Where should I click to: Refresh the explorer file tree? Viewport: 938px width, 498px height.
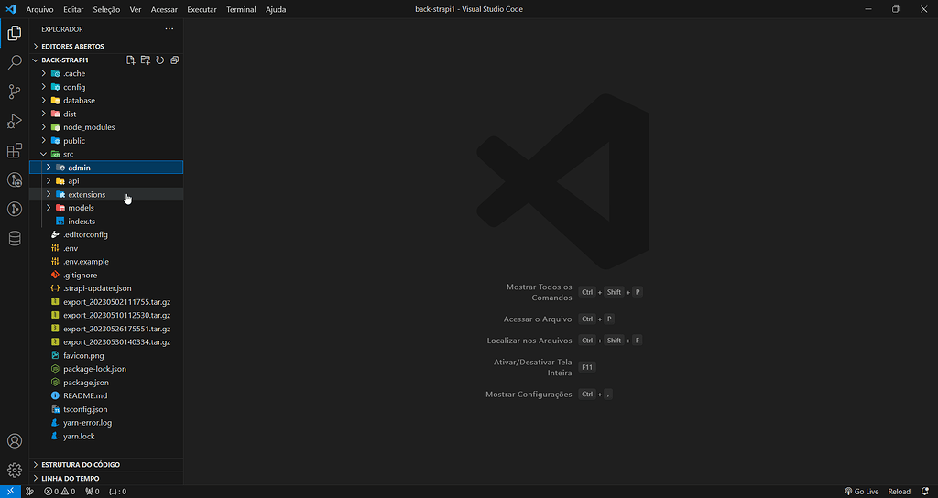click(x=159, y=60)
